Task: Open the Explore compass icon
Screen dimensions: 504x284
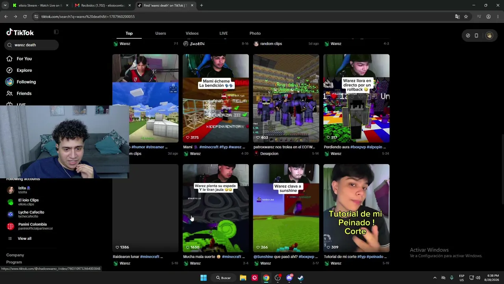Action: pos(9,70)
